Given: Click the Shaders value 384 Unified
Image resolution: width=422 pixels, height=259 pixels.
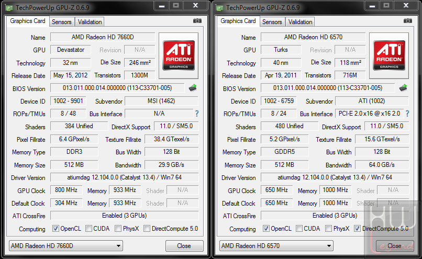Looking at the screenshot, I should click(79, 126).
